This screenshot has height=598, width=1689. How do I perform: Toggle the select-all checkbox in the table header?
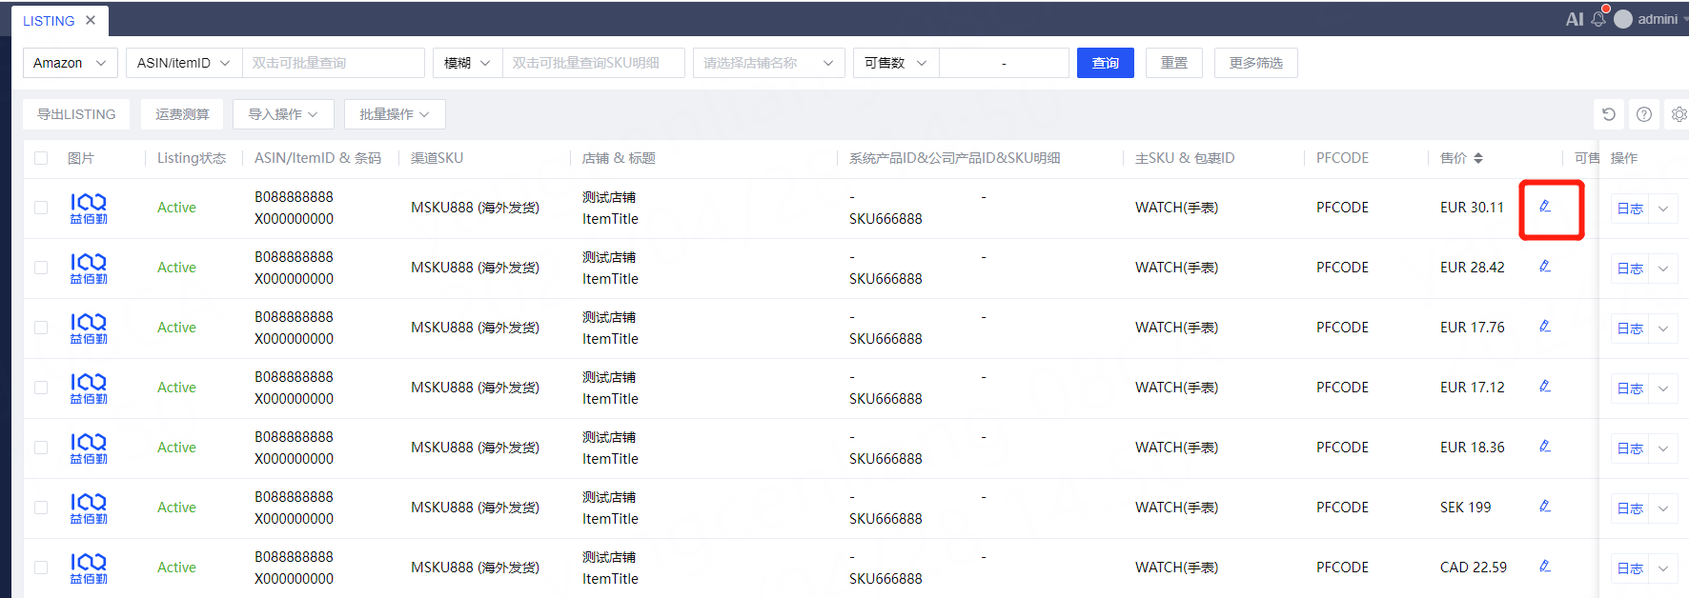coord(41,158)
